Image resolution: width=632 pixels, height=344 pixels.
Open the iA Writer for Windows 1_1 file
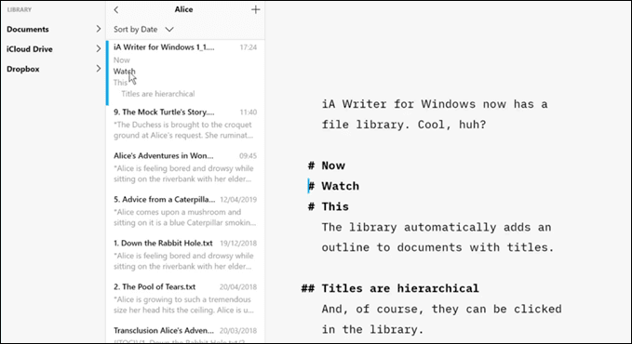pos(164,47)
